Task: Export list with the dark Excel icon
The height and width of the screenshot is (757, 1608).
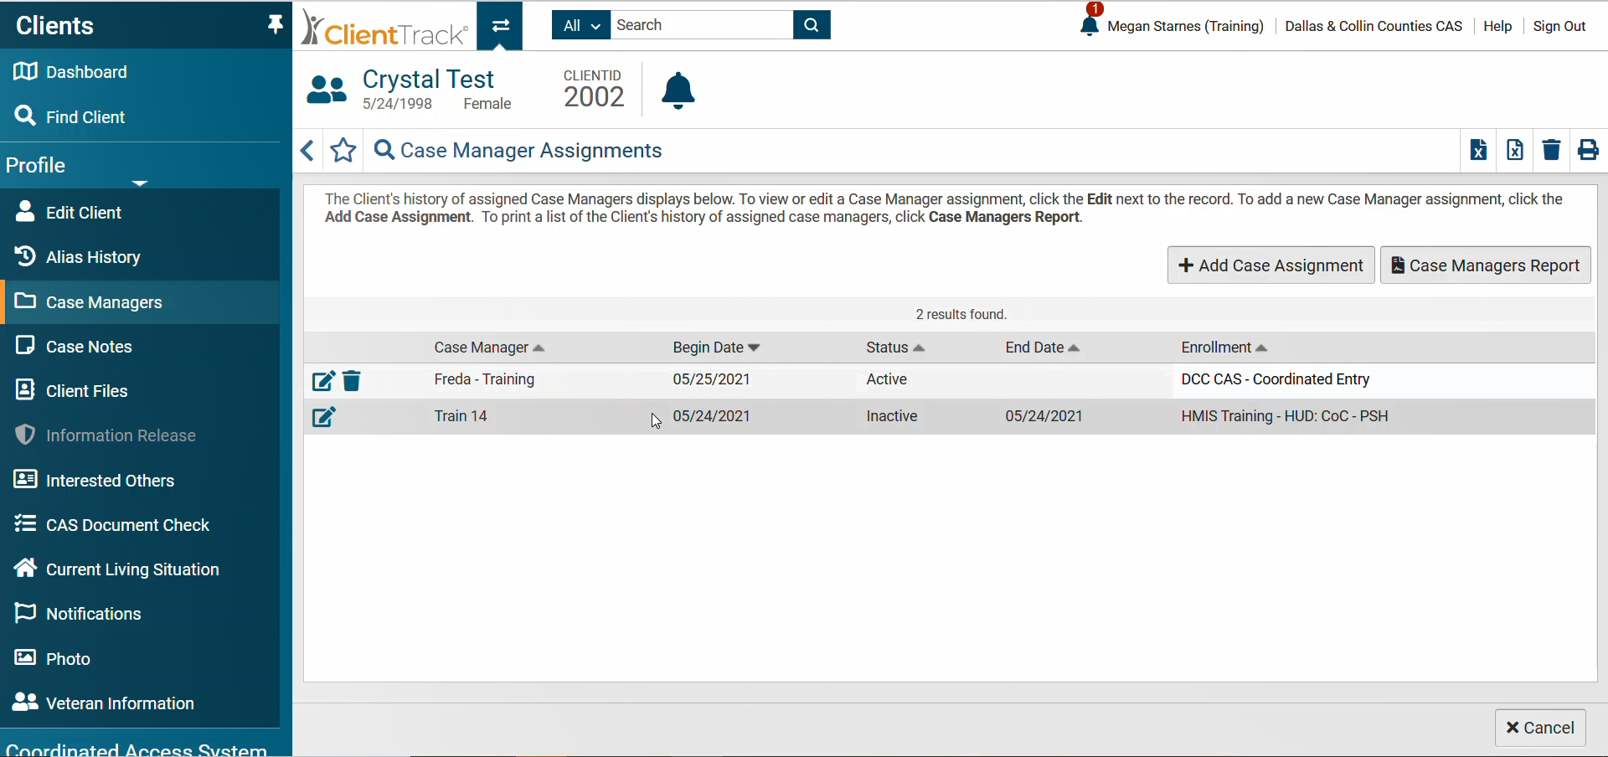Action: (x=1478, y=150)
